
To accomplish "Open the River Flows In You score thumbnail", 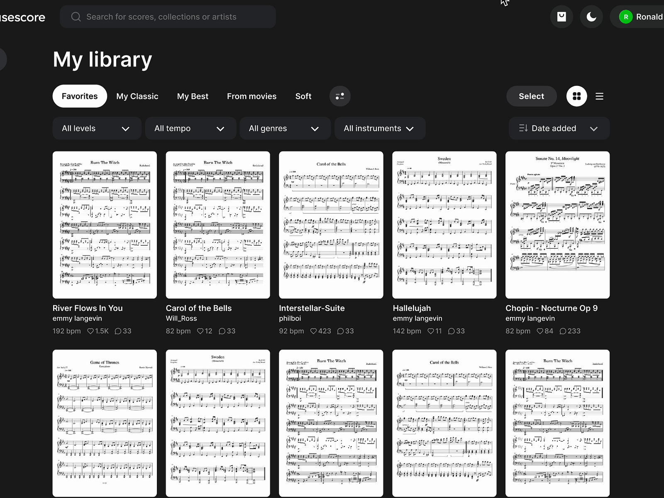I will coord(105,225).
